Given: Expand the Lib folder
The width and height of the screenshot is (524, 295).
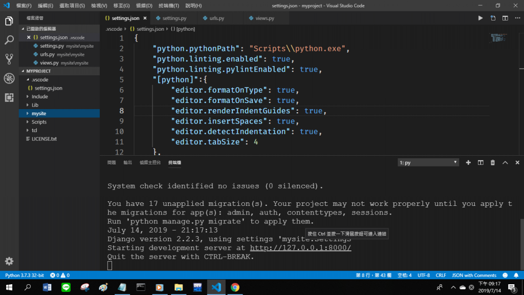Looking at the screenshot, I should (x=28, y=105).
